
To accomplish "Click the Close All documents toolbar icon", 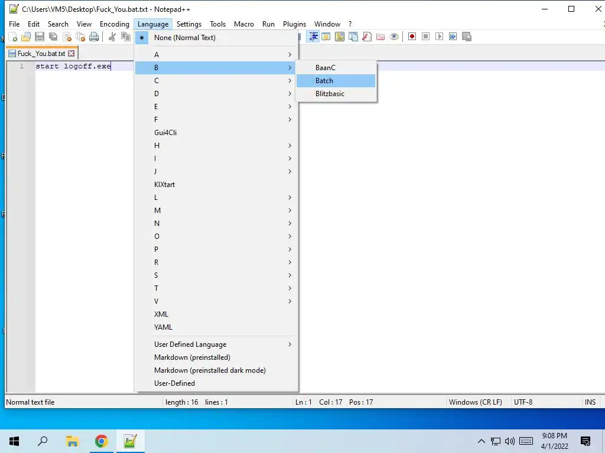I will [80, 37].
